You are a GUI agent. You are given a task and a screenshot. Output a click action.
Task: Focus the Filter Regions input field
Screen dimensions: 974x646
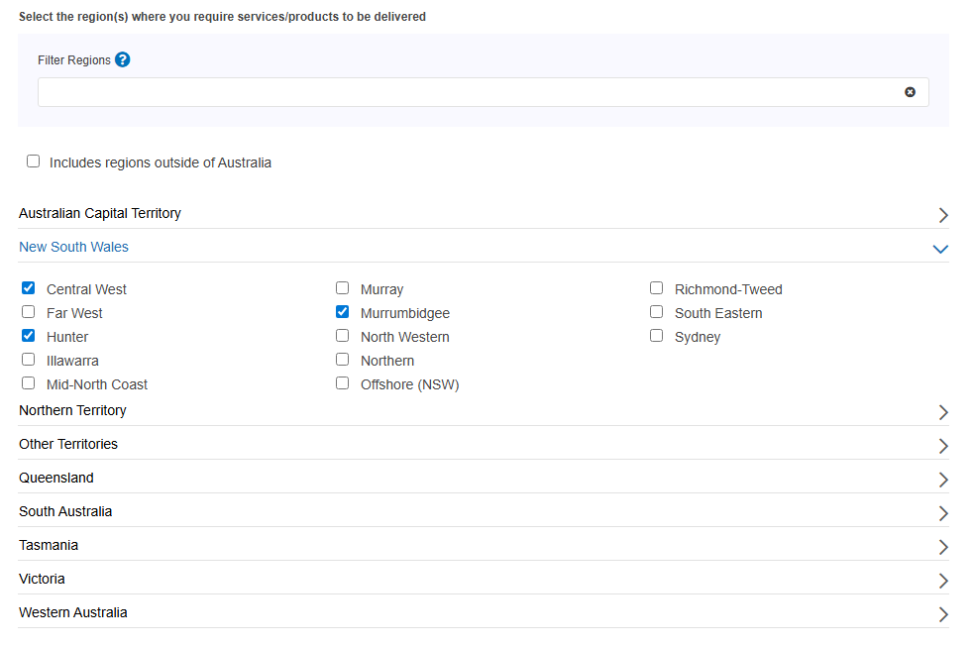coord(484,92)
